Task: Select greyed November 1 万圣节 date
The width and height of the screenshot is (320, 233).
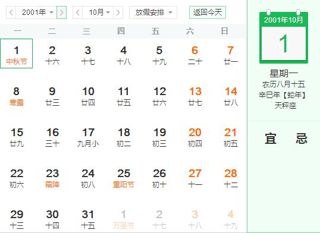Action: [x=124, y=219]
